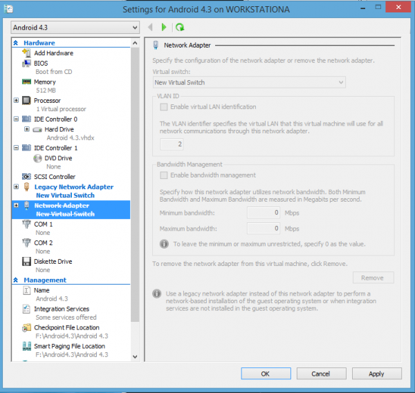This screenshot has height=393, width=415.
Task: Click the COM 1 port icon
Action: click(26, 224)
